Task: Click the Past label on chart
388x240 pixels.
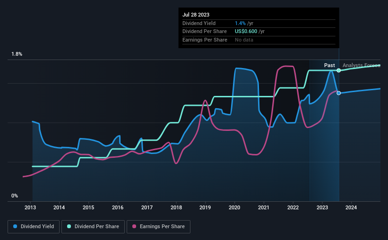Action: coord(329,65)
